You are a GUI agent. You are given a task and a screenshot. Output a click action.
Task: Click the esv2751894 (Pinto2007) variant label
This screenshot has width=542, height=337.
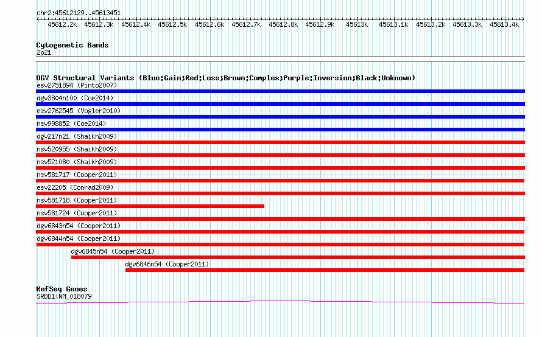pos(77,85)
